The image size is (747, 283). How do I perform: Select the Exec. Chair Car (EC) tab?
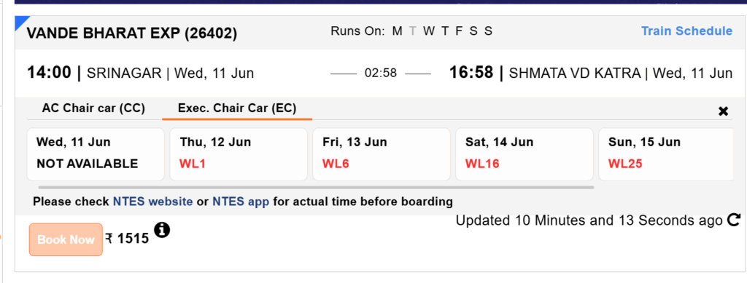pos(237,108)
